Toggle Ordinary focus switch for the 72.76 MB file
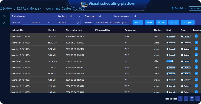Image resolution: width=201 pixels, height=104 pixels. 186,68
